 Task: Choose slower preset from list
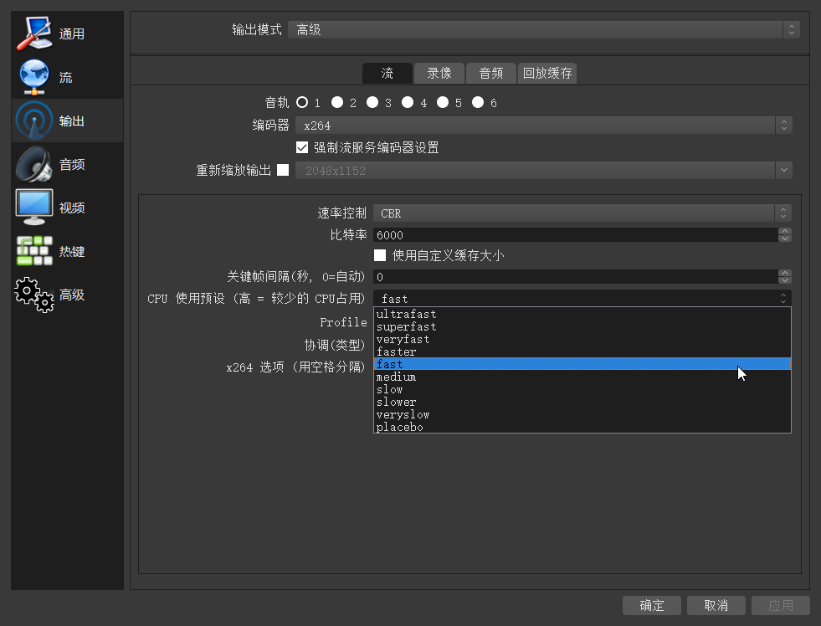click(x=582, y=402)
